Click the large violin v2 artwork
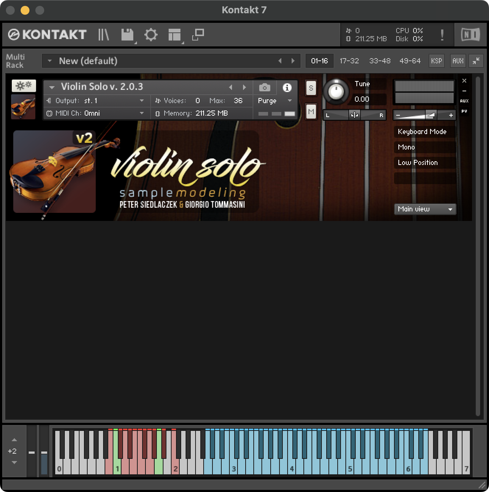Image resolution: width=489 pixels, height=492 pixels. [x=54, y=172]
